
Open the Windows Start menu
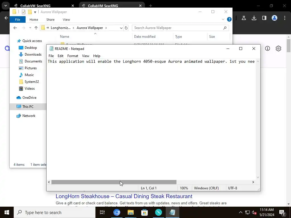[x=7, y=212]
